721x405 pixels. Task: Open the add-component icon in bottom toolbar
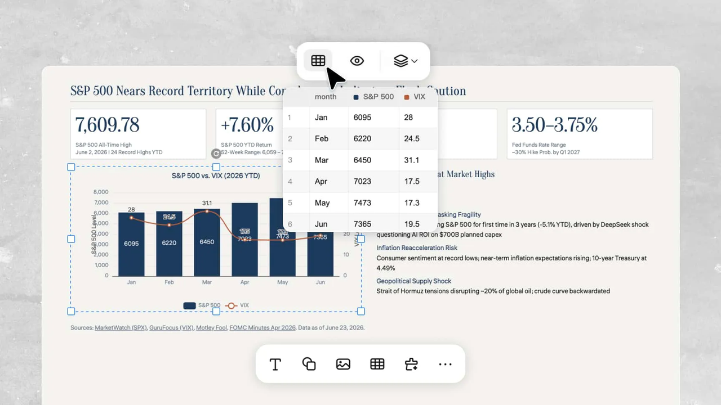pyautogui.click(x=411, y=364)
